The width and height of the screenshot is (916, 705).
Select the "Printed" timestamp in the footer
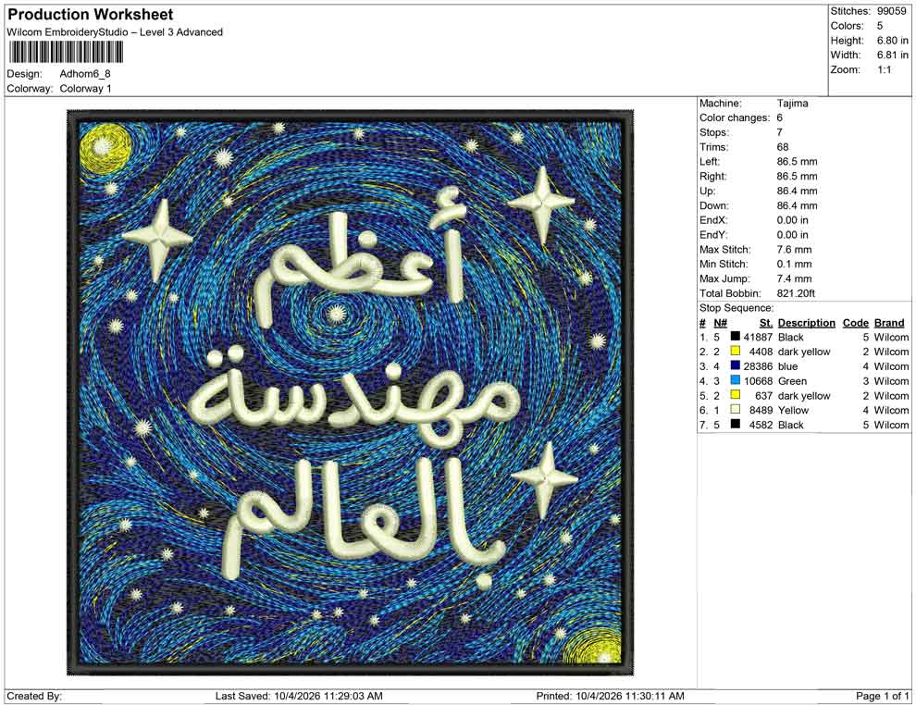point(611,696)
